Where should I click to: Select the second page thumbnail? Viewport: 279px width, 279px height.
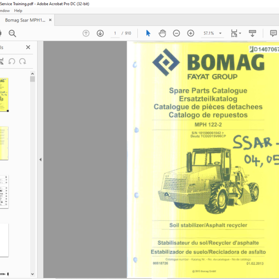[x=4, y=143]
